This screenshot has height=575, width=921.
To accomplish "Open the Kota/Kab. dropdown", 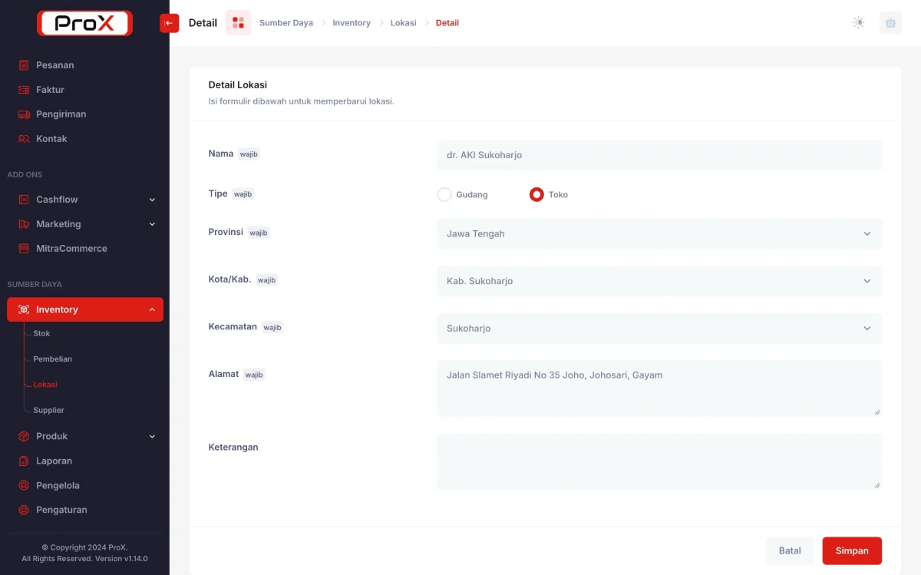I will click(x=659, y=281).
